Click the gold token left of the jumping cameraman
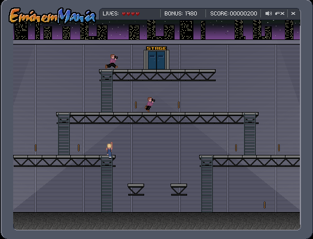The image size is (313, 239). (136, 105)
